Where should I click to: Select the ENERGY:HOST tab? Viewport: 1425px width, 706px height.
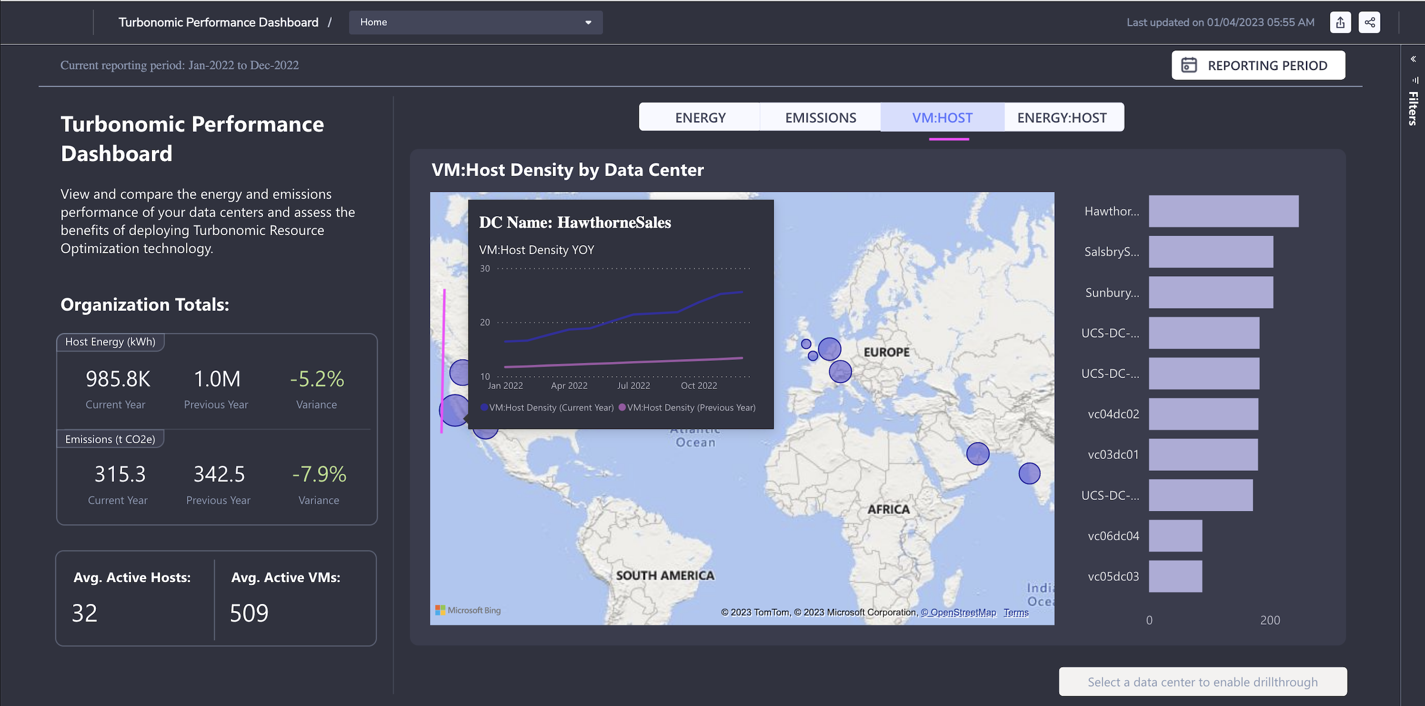click(1062, 117)
